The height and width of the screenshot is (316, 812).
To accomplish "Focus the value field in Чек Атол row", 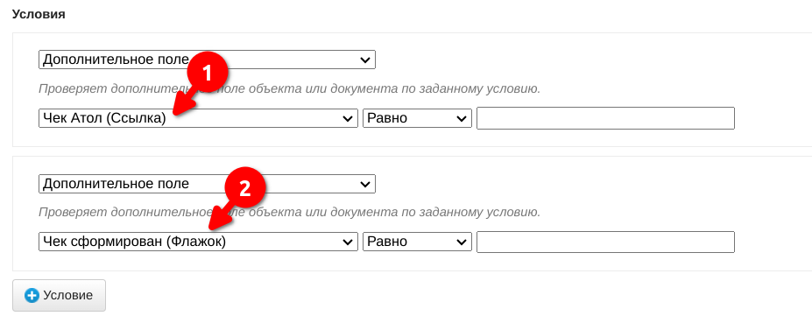I will (x=605, y=118).
